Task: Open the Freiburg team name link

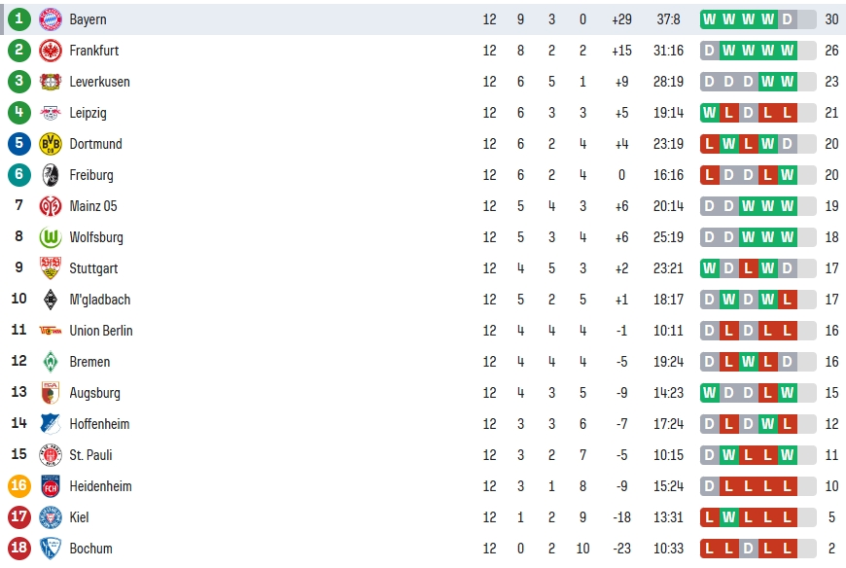Action: coord(91,175)
